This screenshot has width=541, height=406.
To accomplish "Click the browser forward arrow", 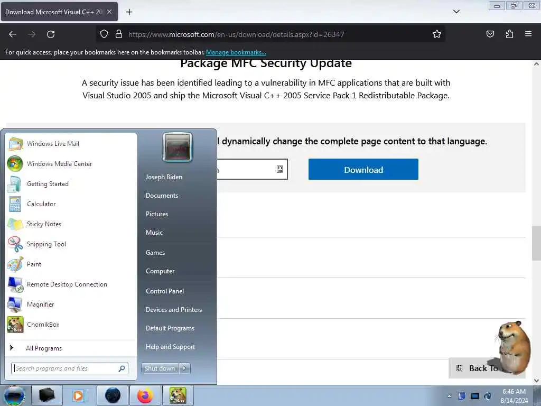I will pos(32,34).
